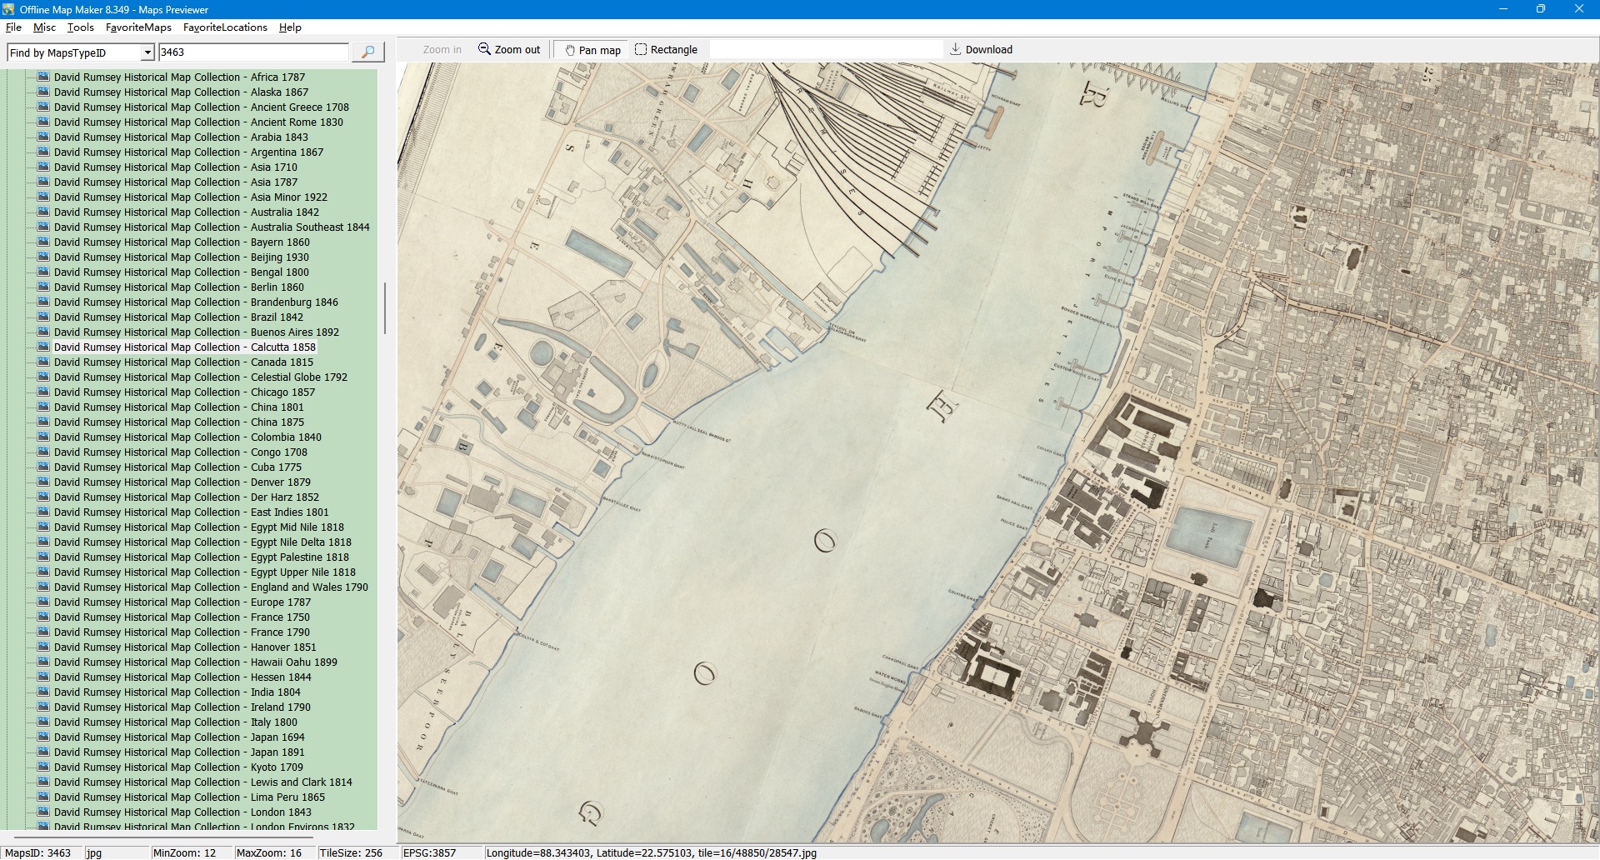Select Calcutta 1858 map entry

[x=184, y=347]
